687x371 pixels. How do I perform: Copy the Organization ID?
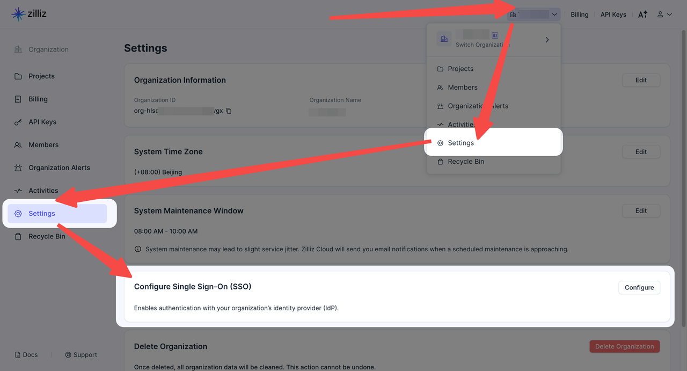[x=229, y=111]
